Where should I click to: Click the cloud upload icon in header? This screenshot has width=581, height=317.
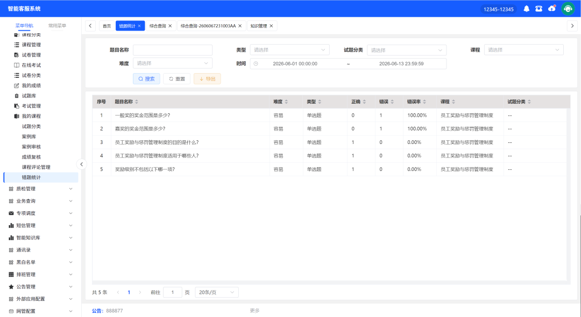tap(552, 9)
